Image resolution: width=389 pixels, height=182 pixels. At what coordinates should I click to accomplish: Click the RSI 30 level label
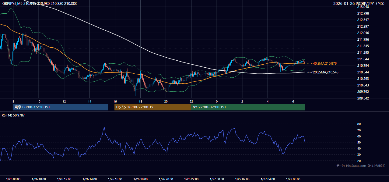[x=359, y=155]
